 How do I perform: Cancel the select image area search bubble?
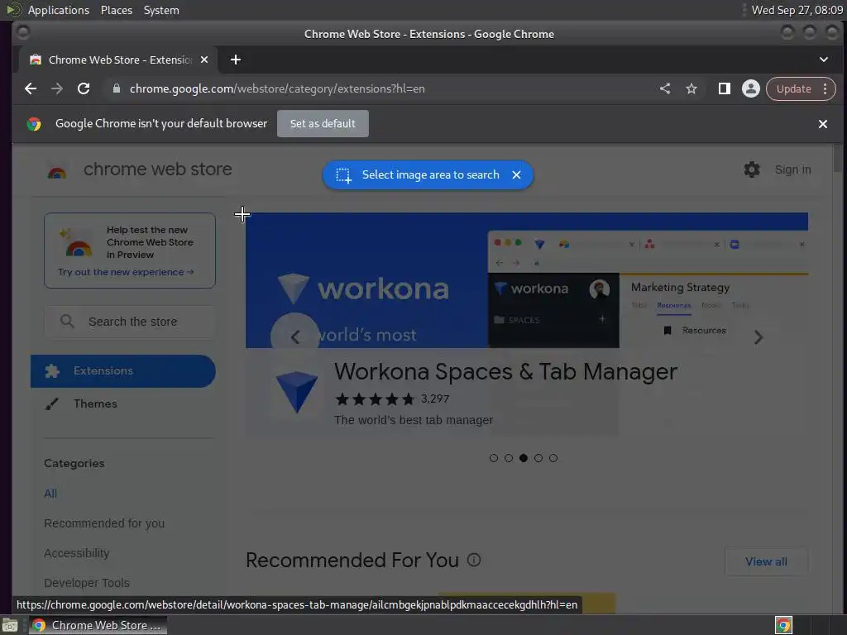516,175
